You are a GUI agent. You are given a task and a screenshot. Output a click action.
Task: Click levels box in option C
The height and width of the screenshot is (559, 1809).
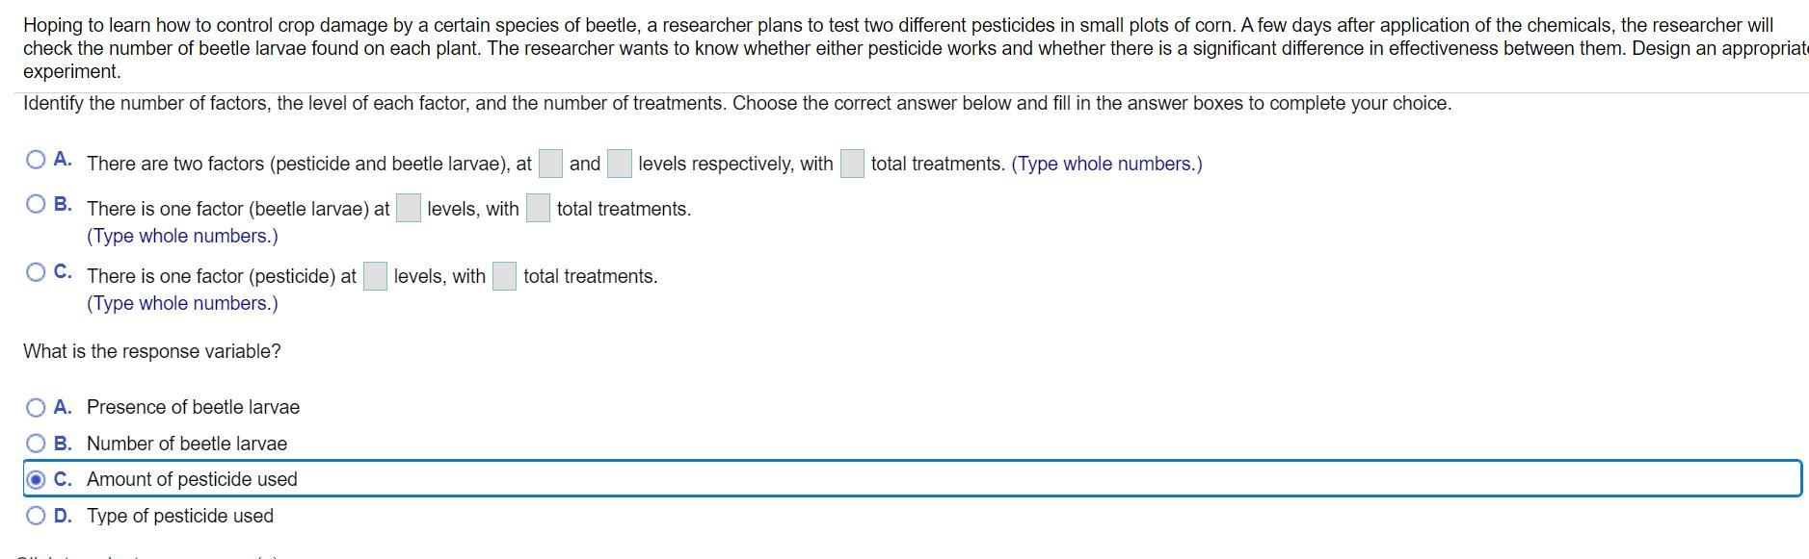[x=375, y=277]
